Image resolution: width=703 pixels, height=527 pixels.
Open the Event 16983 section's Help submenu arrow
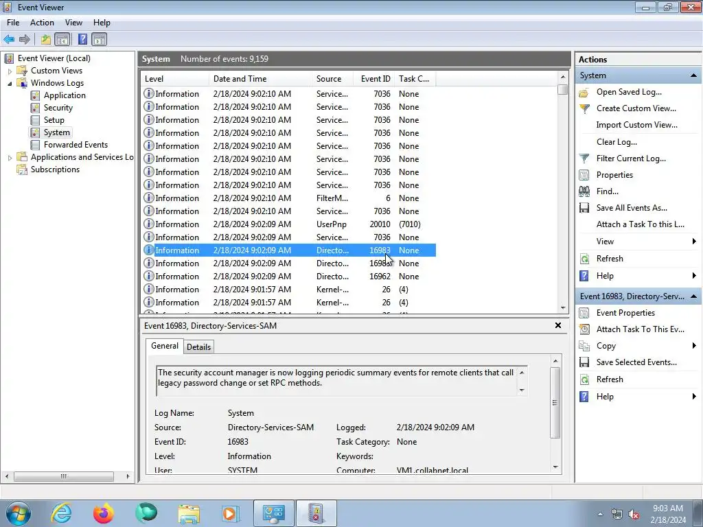coord(694,396)
